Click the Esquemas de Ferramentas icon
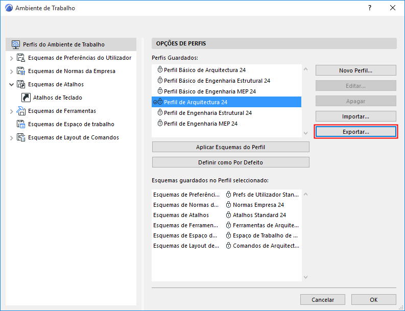The image size is (405, 311). [21, 111]
